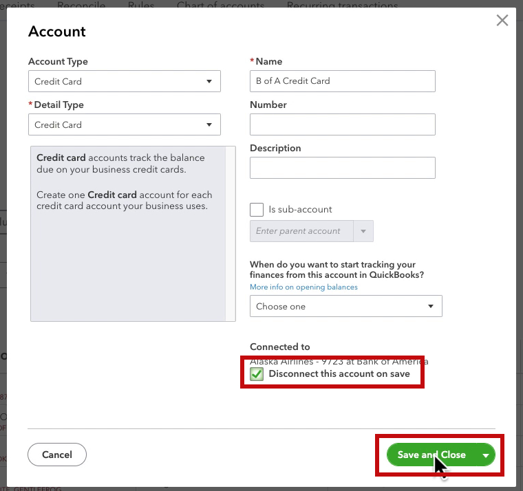Click the Save and Close button

[431, 455]
